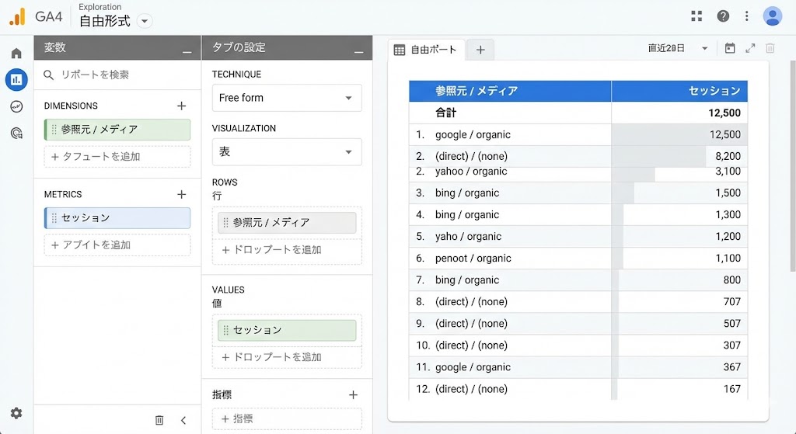Viewport: 796px width, 434px height.
Task: Click row 9 (direct) / (none)
Action: pyautogui.click(x=578, y=324)
